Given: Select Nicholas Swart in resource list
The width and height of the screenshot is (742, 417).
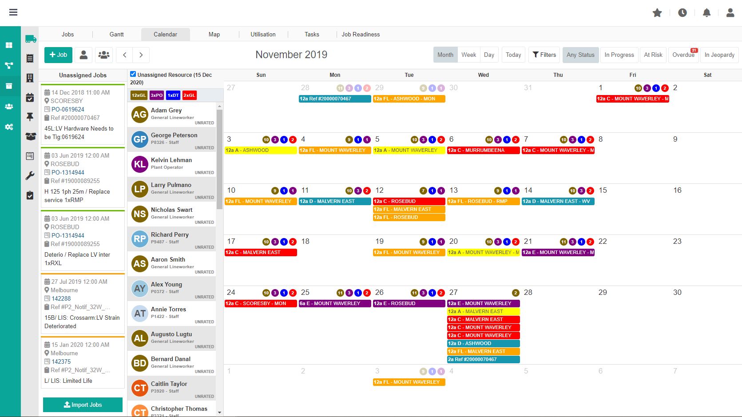Looking at the screenshot, I should coord(172,214).
